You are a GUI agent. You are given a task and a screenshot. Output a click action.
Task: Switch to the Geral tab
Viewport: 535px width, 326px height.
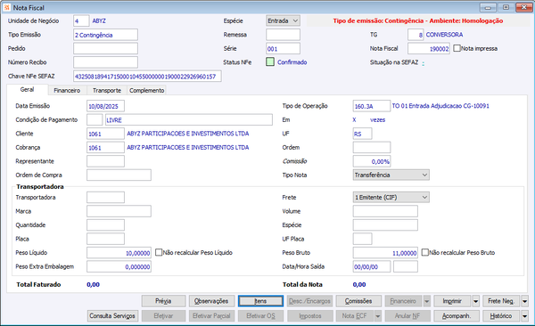[x=27, y=89]
